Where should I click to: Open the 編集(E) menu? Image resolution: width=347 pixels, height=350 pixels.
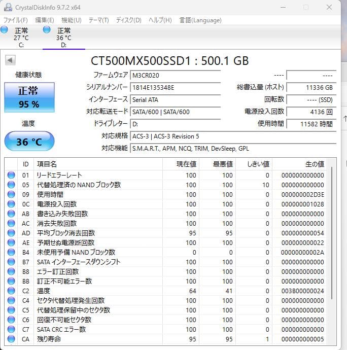coord(45,20)
